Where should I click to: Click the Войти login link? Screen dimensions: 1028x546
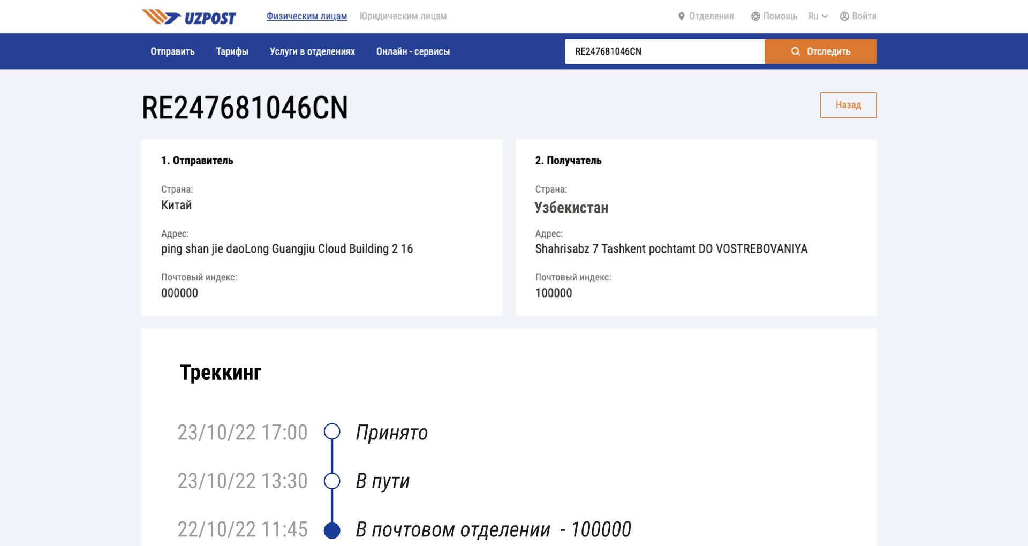[x=864, y=17]
